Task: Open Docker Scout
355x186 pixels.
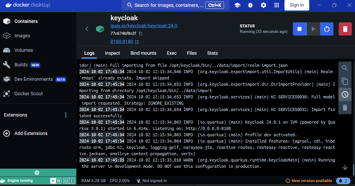Action: click(x=28, y=94)
